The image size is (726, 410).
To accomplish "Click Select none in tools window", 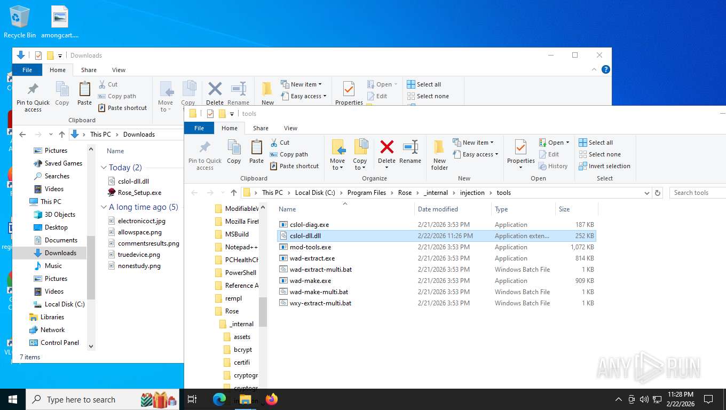I will (x=599, y=154).
